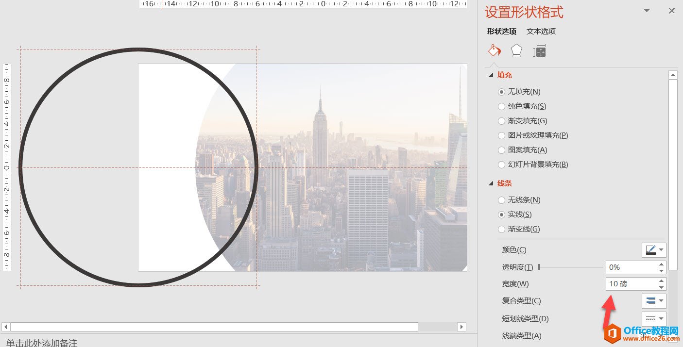Collapse the 线条 section
Screen dimensions: 683x347
(x=491, y=183)
